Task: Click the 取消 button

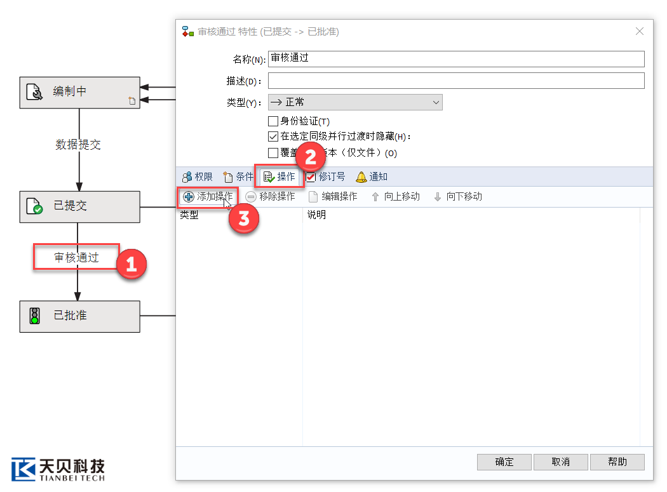Action: (560, 462)
